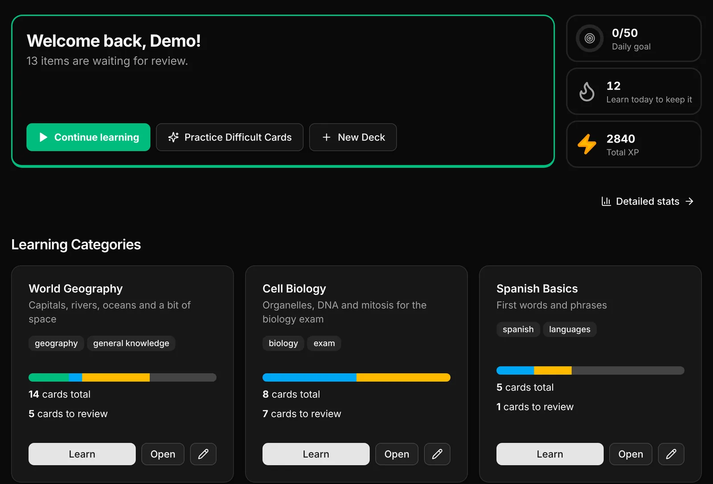Click the World Geography title
This screenshot has width=713, height=484.
tap(76, 289)
